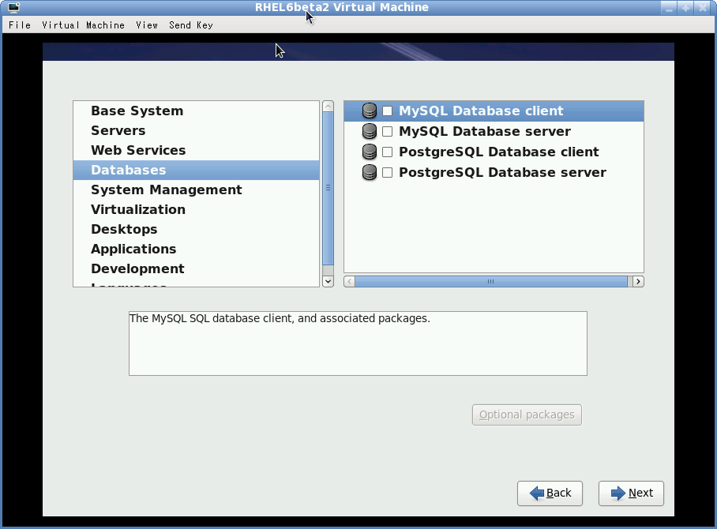Select the Development category

tap(196, 268)
